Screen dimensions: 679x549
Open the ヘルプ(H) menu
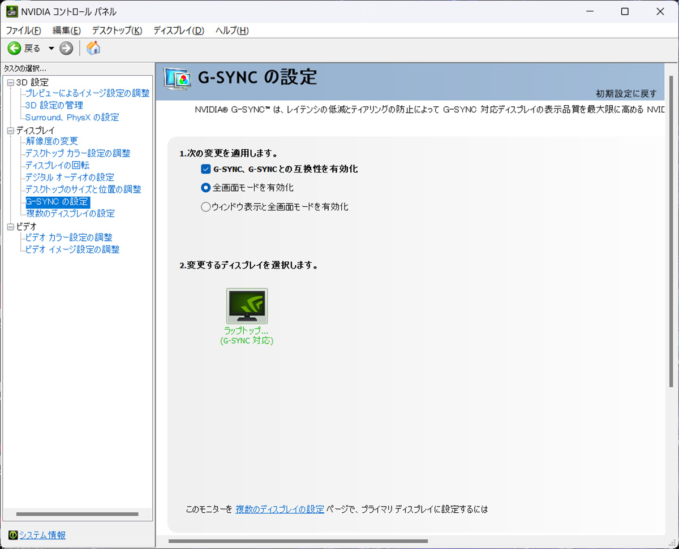(x=232, y=31)
